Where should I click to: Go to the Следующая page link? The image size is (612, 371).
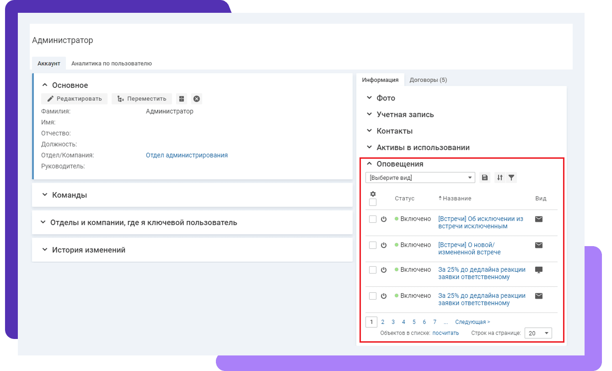tap(472, 322)
